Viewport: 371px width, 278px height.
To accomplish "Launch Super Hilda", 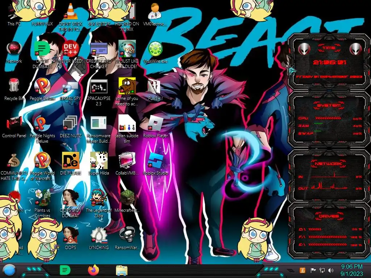I will point(99,164).
